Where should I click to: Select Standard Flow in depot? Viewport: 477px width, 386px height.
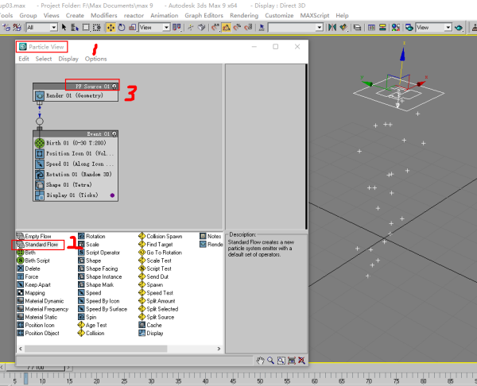[x=37, y=245]
